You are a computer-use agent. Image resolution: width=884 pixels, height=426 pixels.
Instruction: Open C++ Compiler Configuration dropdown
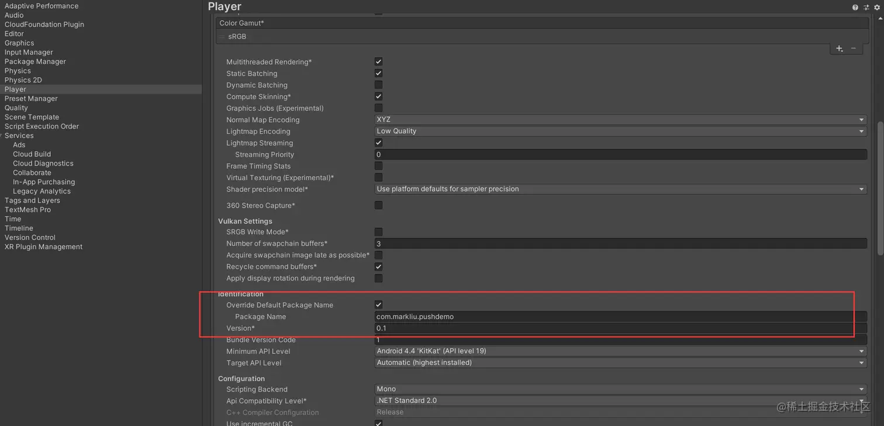[x=620, y=412]
